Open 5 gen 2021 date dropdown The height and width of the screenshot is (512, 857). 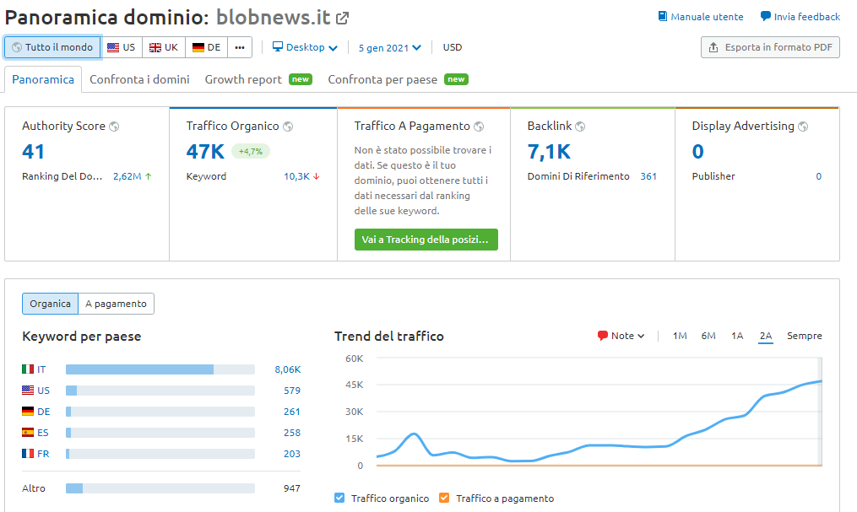[390, 47]
